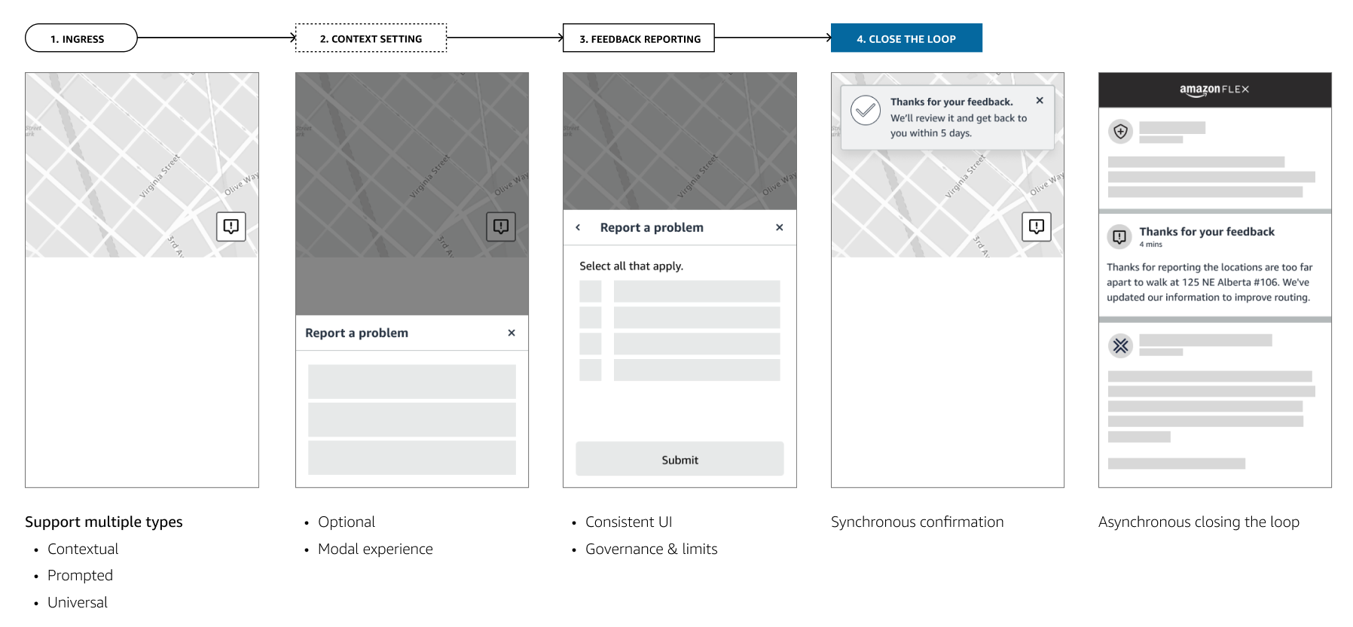Close the Report a problem context sheet
Viewport: 1353px width, 627px height.
(x=512, y=333)
